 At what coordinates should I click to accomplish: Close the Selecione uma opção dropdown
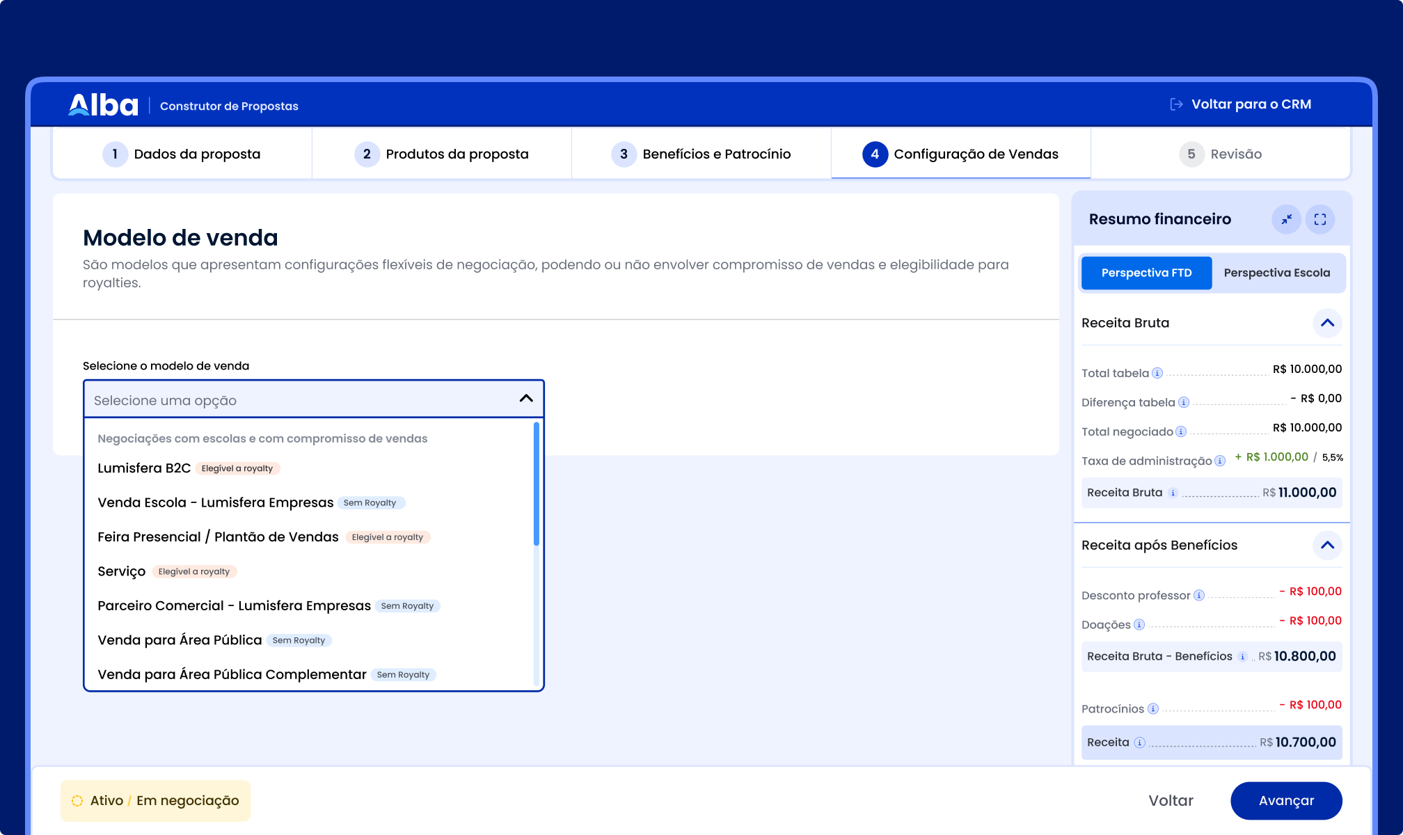coord(526,398)
